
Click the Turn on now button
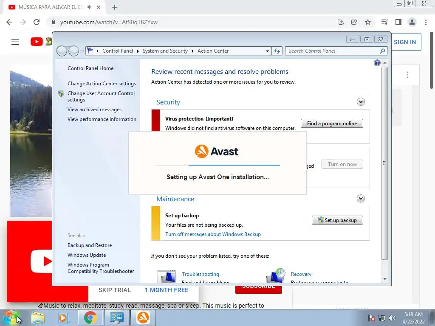342,164
